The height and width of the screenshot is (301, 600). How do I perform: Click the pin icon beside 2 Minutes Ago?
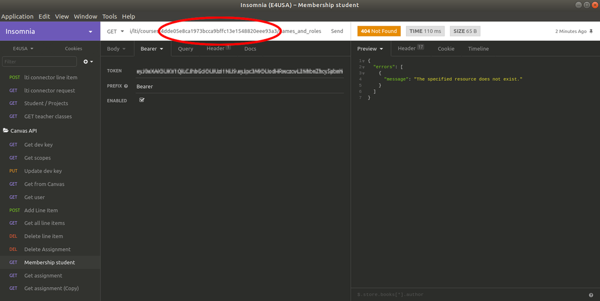pyautogui.click(x=591, y=31)
